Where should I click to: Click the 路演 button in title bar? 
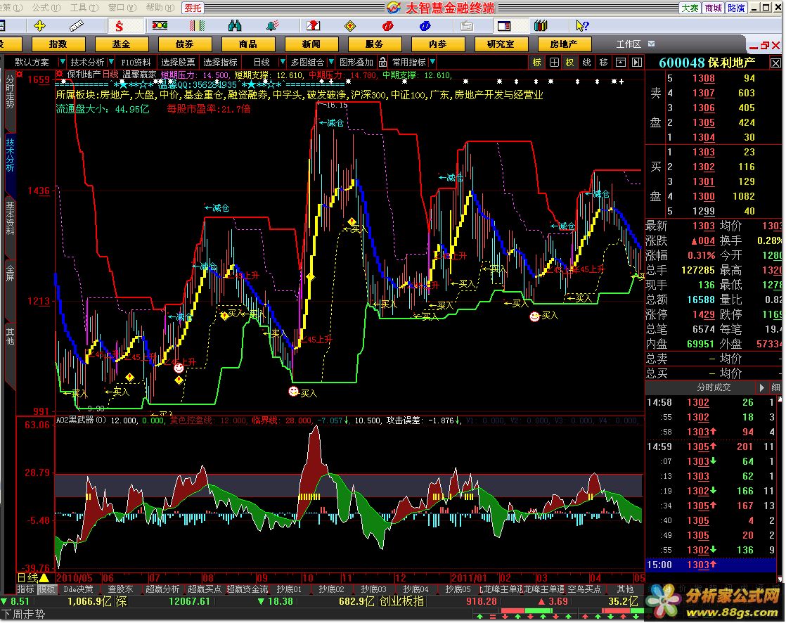(x=736, y=8)
